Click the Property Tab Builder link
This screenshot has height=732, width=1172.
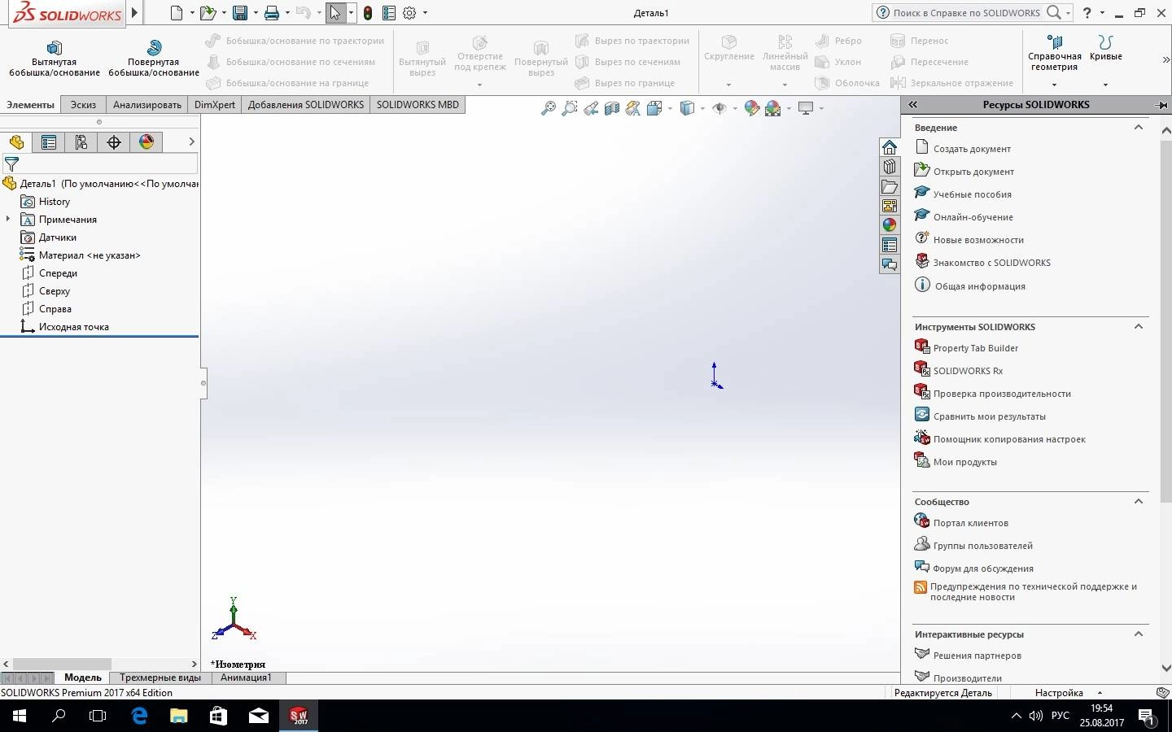pyautogui.click(x=976, y=348)
